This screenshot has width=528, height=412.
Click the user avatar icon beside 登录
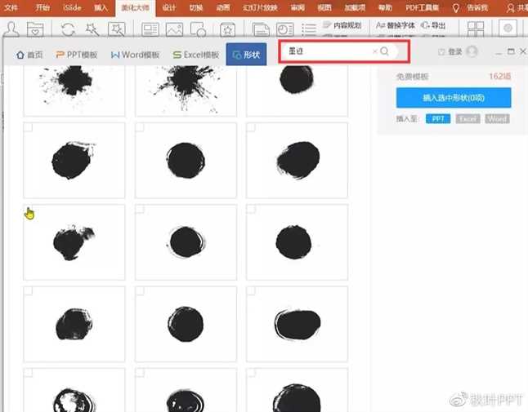click(472, 51)
